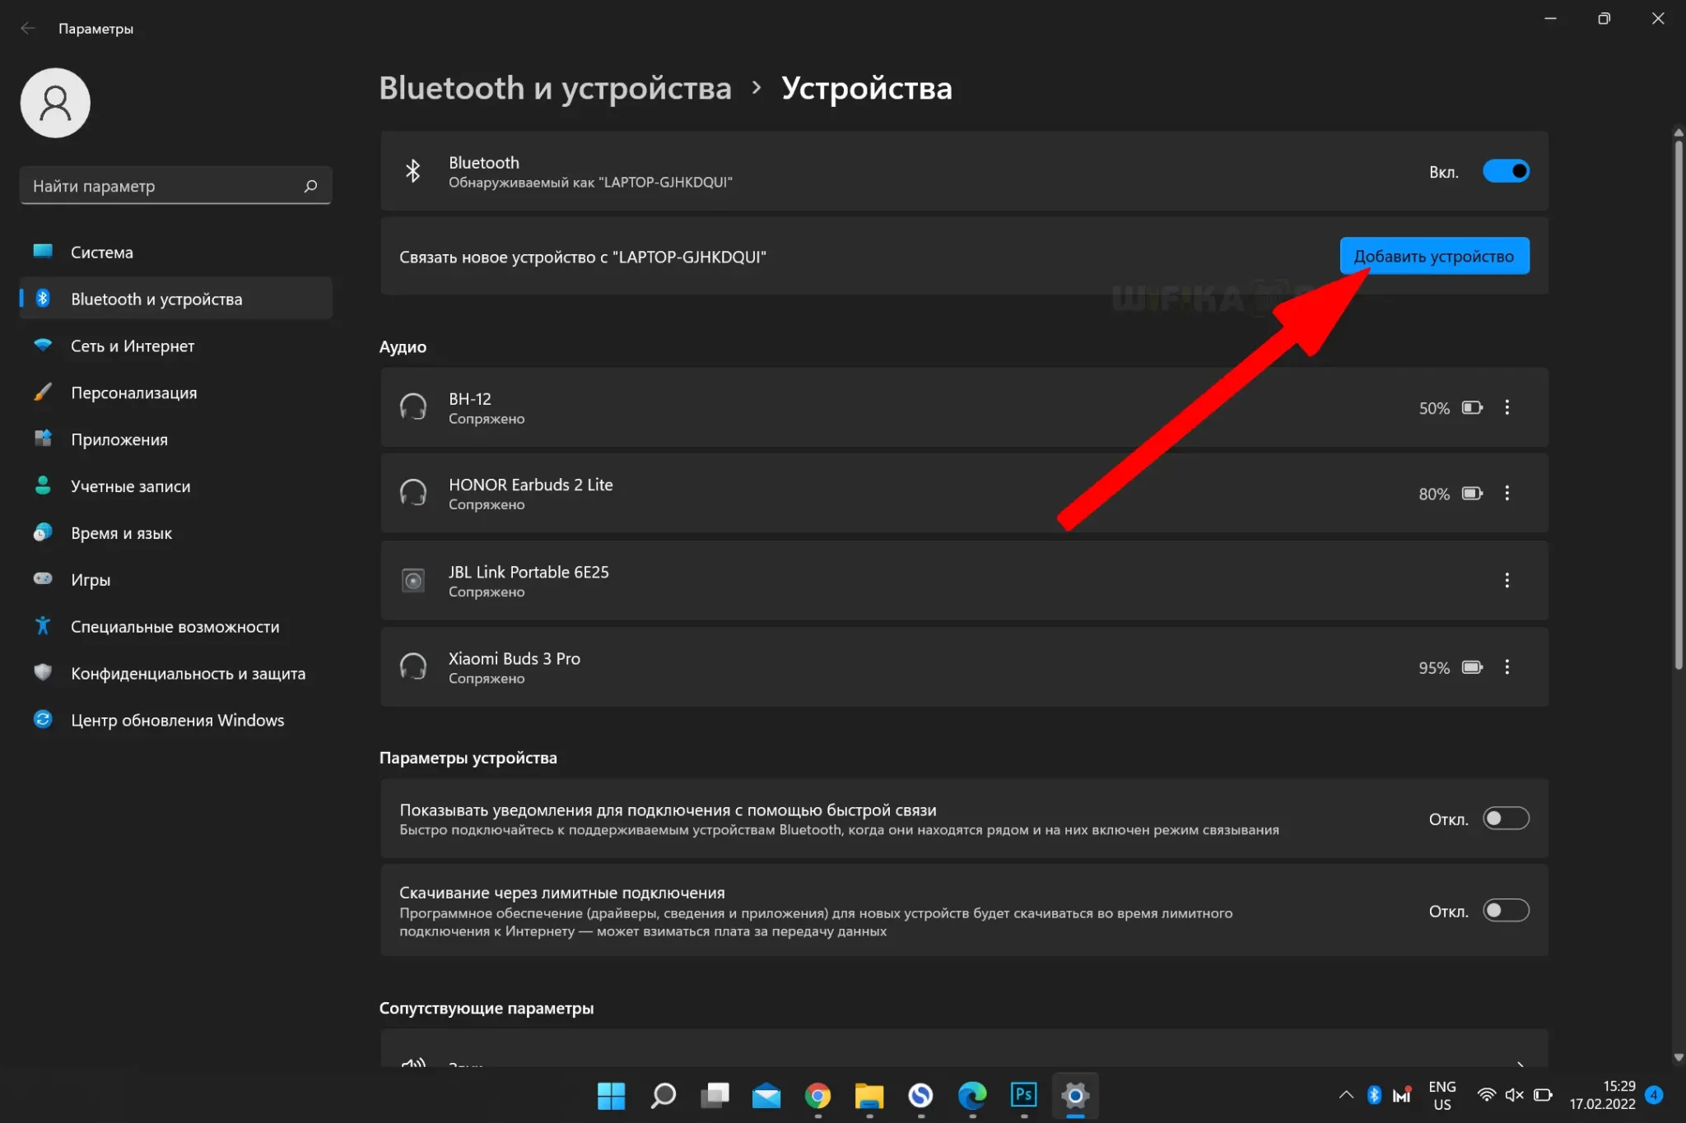Click Добавить устройство button
This screenshot has height=1123, width=1686.
click(1434, 256)
